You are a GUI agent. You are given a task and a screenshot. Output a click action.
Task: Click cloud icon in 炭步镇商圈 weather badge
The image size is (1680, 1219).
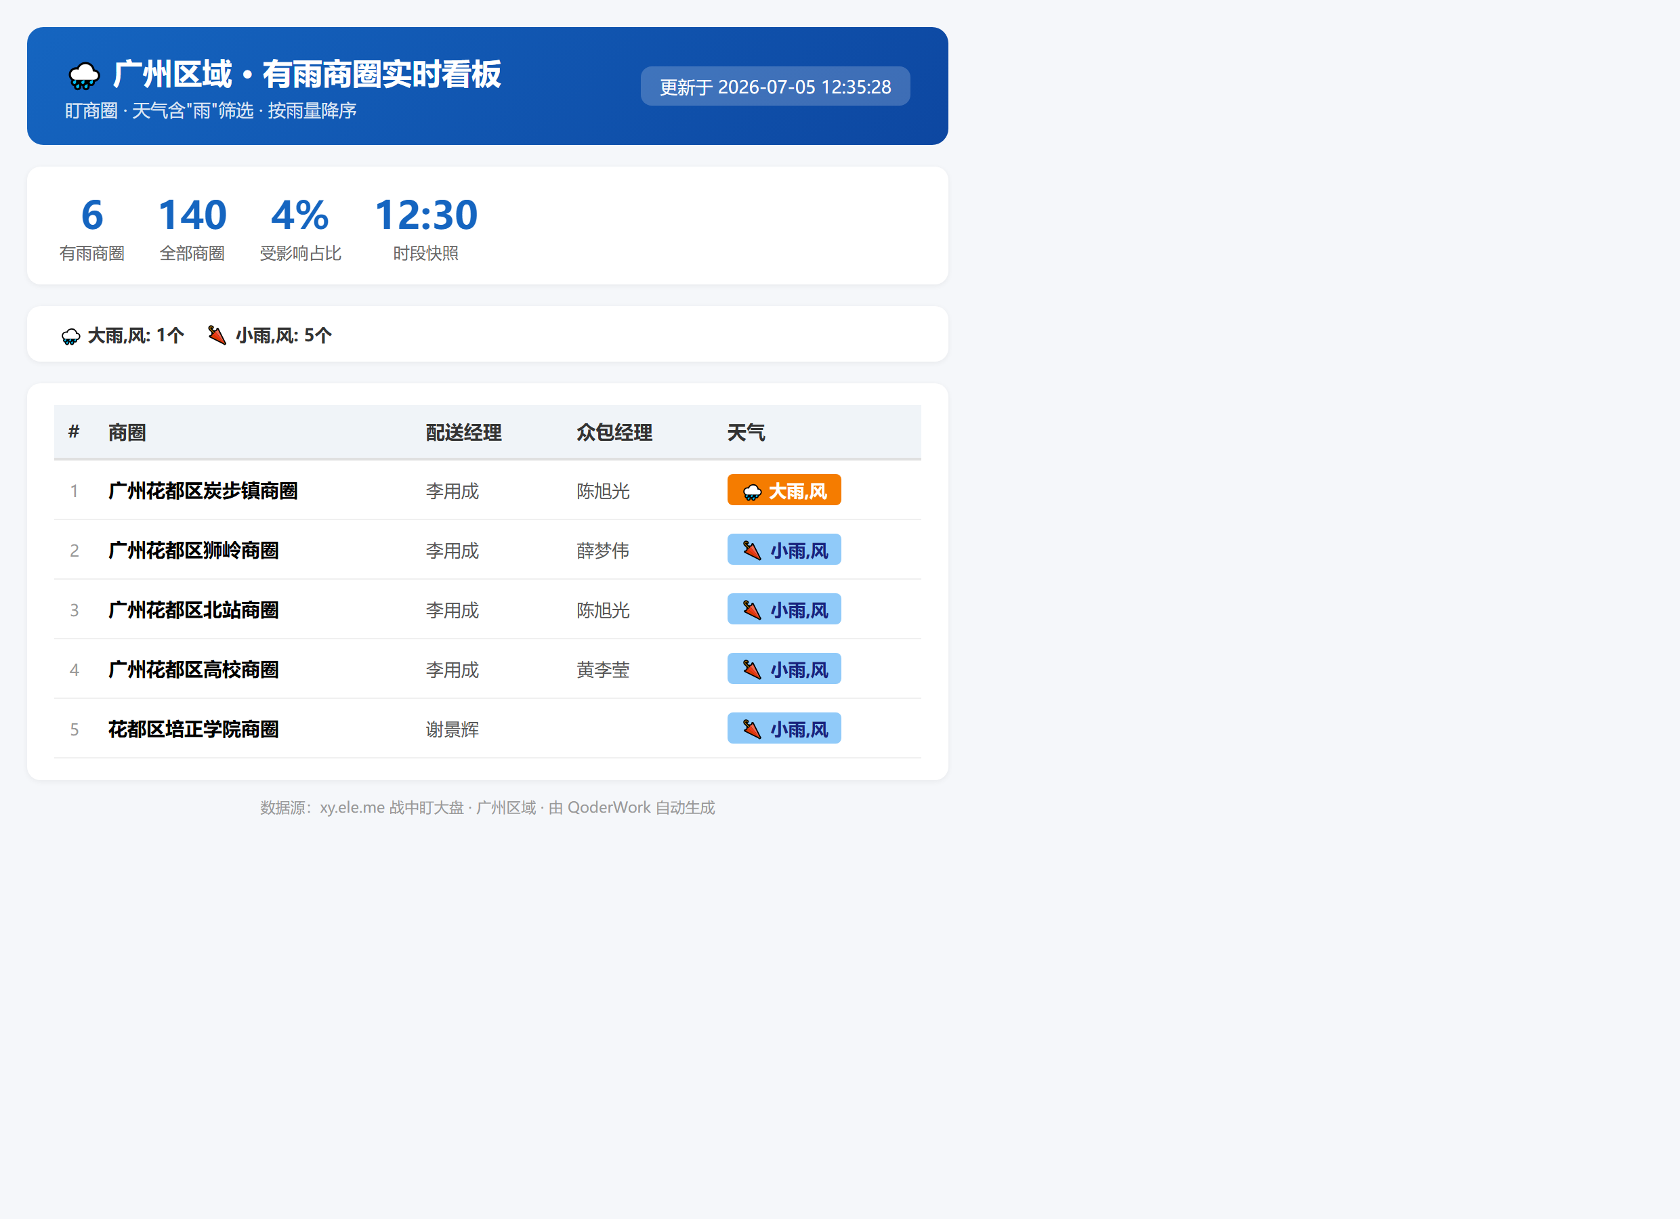click(x=752, y=492)
